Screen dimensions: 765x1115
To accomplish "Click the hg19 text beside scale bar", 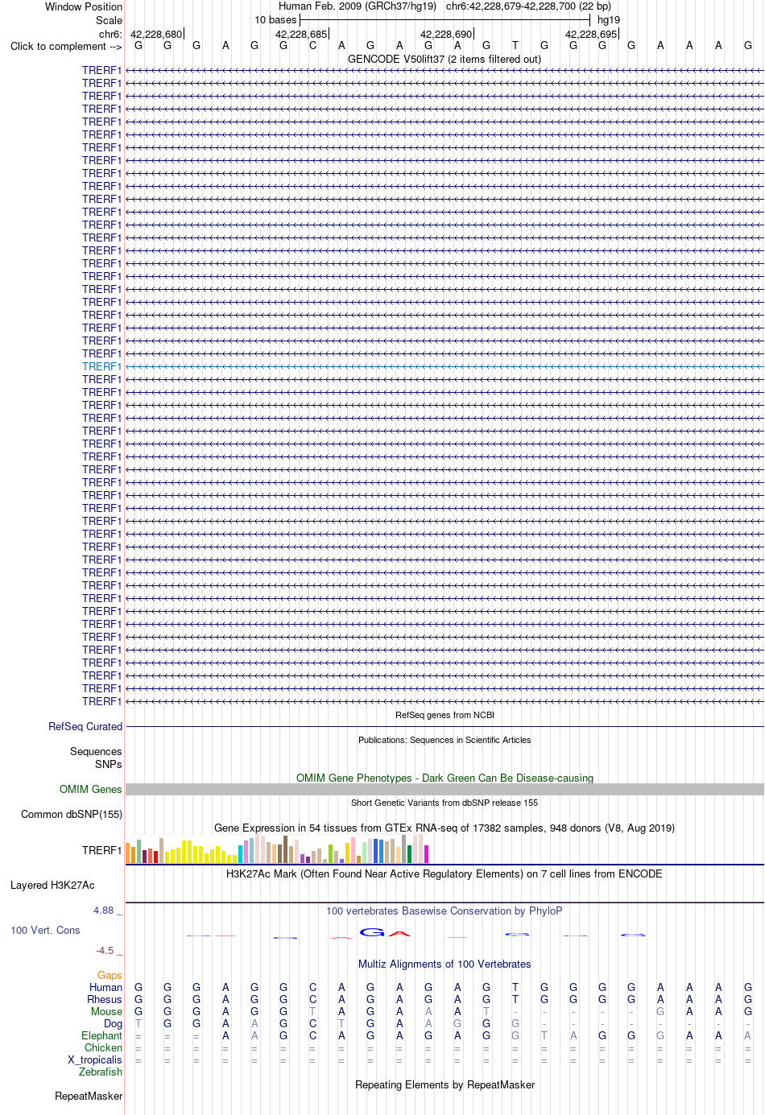I will [x=609, y=19].
